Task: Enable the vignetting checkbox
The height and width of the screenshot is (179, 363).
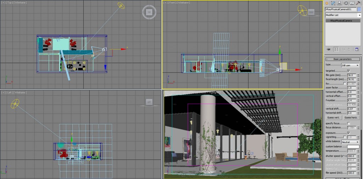Action: tap(345, 137)
